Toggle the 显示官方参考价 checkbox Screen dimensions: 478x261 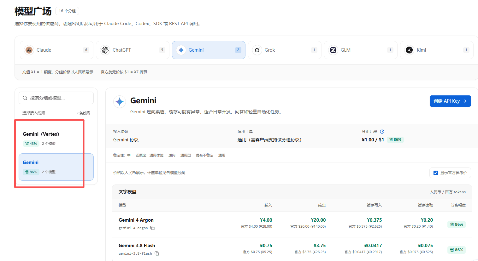click(x=436, y=173)
